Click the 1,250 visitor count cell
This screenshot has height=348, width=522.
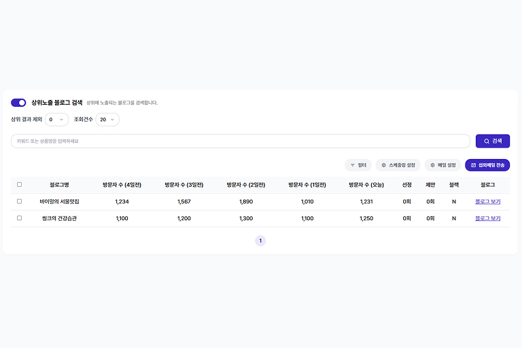(x=366, y=218)
